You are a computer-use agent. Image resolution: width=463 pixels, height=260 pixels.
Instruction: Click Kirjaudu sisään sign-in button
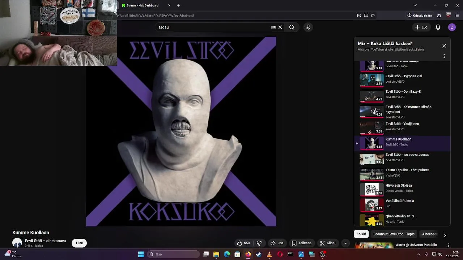tap(420, 16)
